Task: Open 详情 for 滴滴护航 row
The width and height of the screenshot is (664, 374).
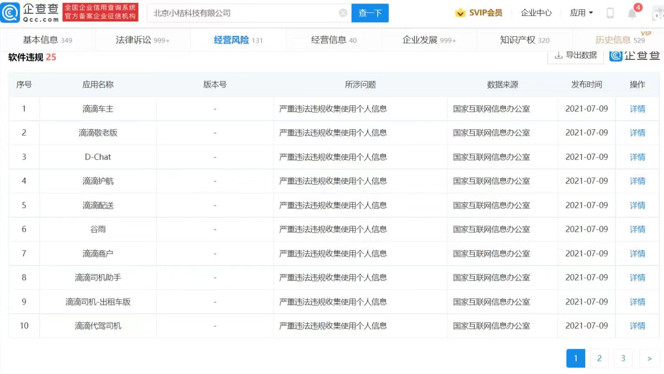Action: 637,181
